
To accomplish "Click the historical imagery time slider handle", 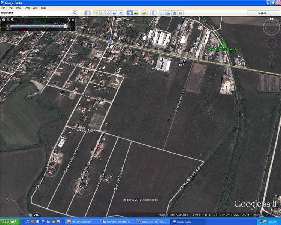I will point(65,26).
